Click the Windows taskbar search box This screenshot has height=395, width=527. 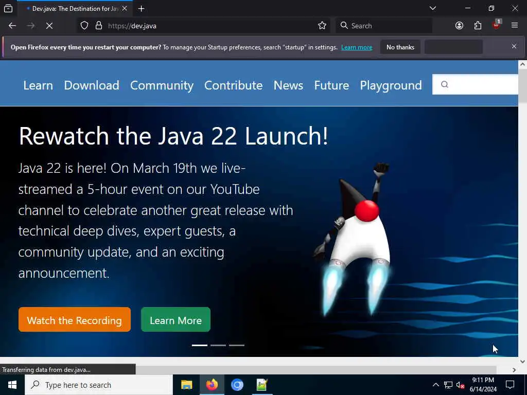click(x=99, y=385)
